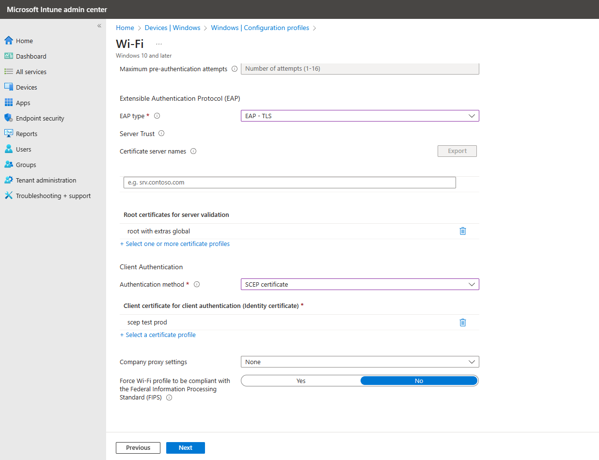
Task: Show info tooltip for EAP type
Action: [157, 116]
